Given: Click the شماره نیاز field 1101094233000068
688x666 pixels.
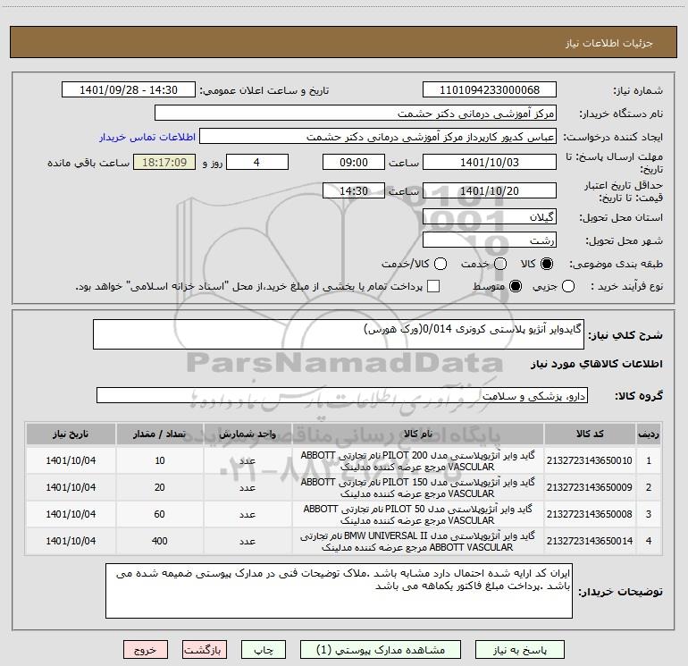Looking at the screenshot, I should coord(490,90).
